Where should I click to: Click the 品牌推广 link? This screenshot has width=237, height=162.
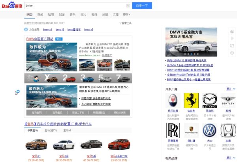pos(107,55)
